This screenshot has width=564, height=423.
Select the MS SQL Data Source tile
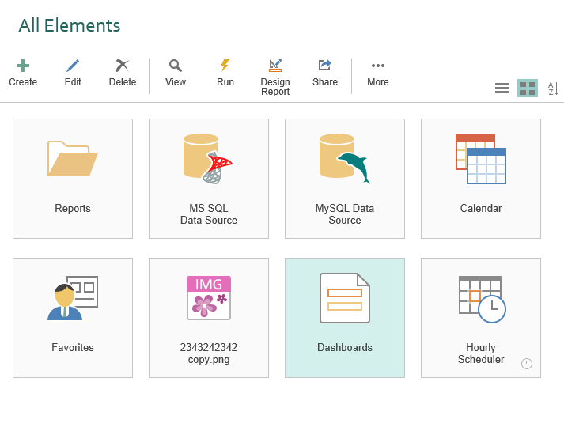coord(209,179)
